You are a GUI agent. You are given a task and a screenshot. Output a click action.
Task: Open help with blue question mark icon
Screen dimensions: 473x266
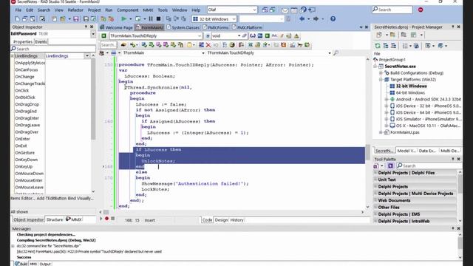(333, 18)
